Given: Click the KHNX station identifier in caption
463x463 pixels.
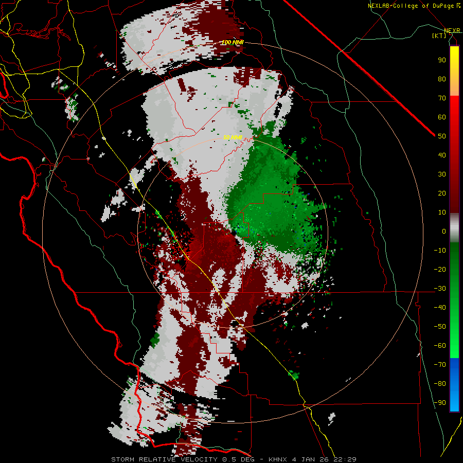Looking at the screenshot, I should 279,459.
